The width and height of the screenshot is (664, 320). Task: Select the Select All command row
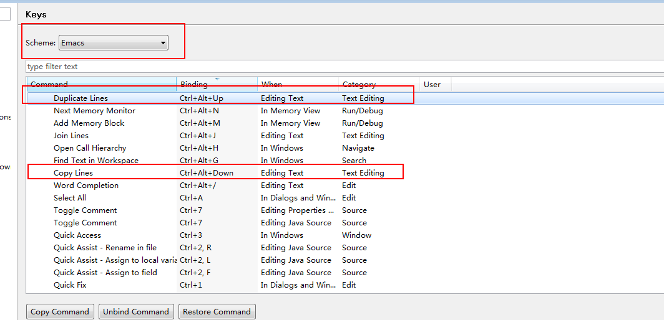click(70, 198)
